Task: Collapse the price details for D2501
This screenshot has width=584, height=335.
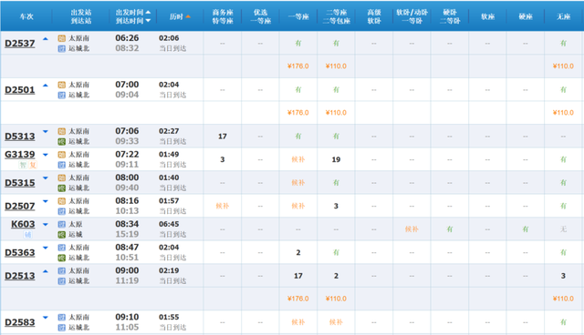Action: pos(46,85)
